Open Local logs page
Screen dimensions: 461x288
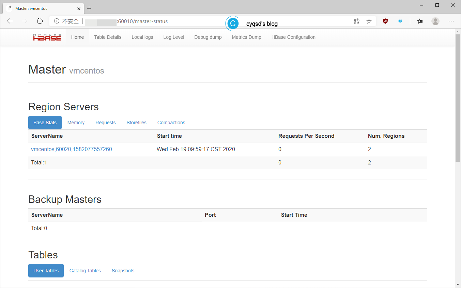[x=142, y=37]
